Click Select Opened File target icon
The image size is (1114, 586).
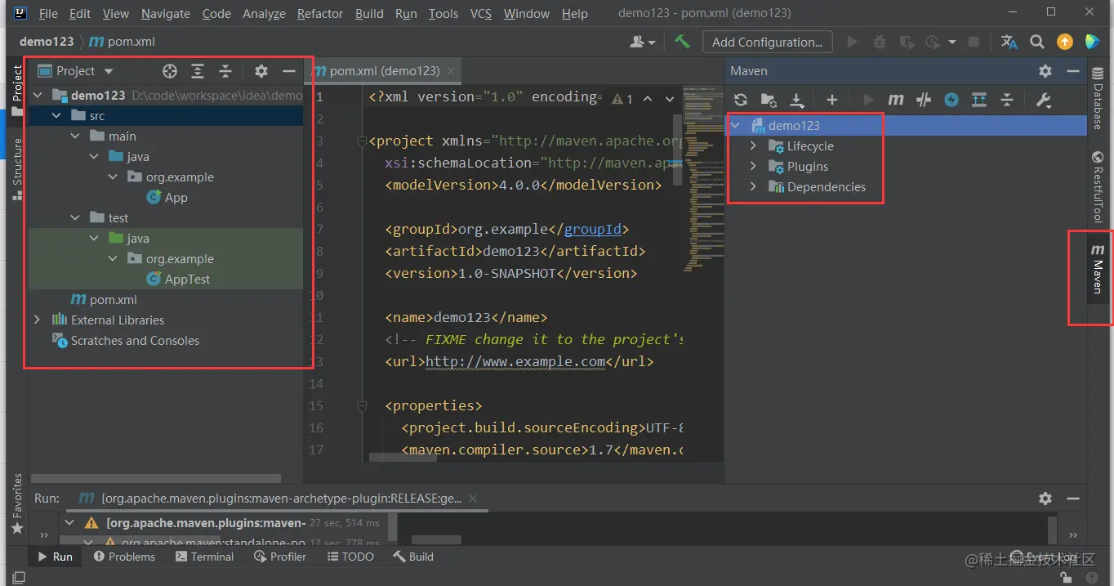(x=169, y=71)
